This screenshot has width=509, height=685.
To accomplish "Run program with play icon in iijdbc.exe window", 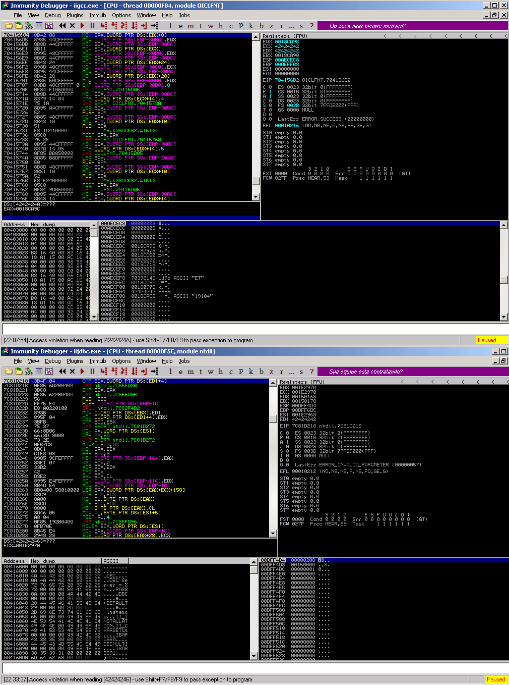I will click(x=82, y=372).
